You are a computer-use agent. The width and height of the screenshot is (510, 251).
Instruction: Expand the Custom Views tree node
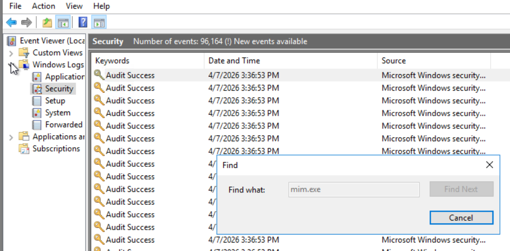(12, 53)
